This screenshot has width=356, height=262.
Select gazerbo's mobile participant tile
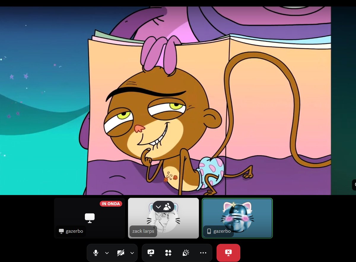coord(237,218)
